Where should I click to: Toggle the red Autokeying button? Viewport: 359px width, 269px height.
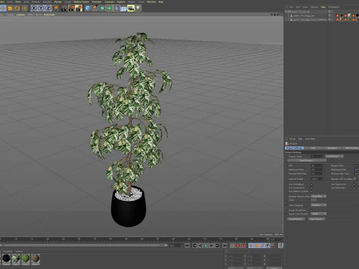pyautogui.click(x=243, y=246)
